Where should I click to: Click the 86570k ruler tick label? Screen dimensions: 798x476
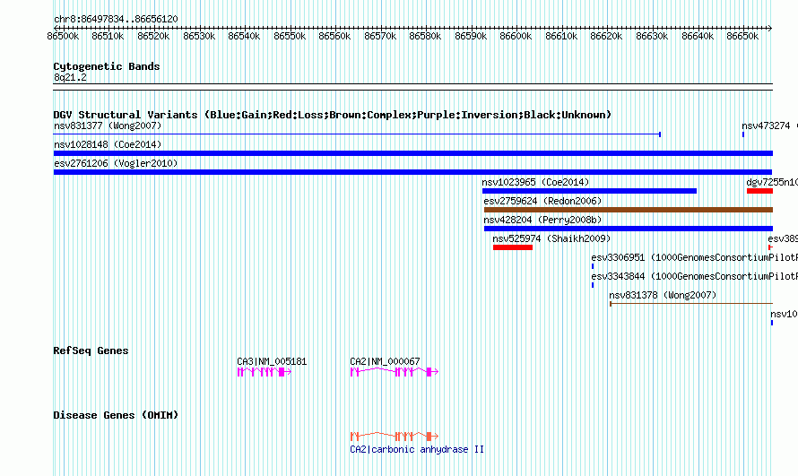380,36
